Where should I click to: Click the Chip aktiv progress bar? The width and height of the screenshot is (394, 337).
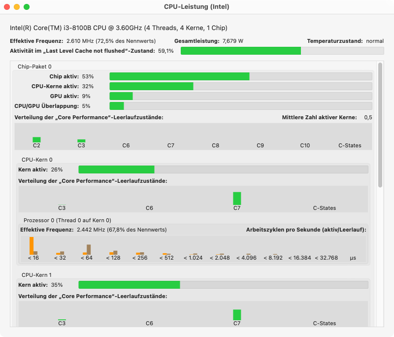241,76
